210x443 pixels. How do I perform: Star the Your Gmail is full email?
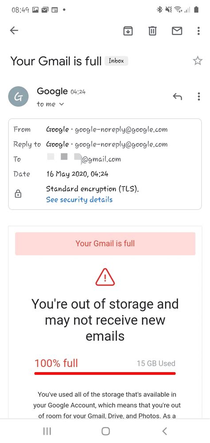pyautogui.click(x=198, y=61)
